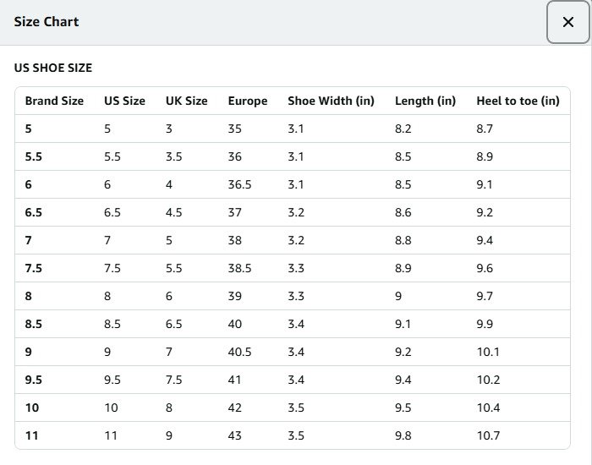Click the Heel to toe (in) header
The height and width of the screenshot is (465, 592).
point(518,101)
